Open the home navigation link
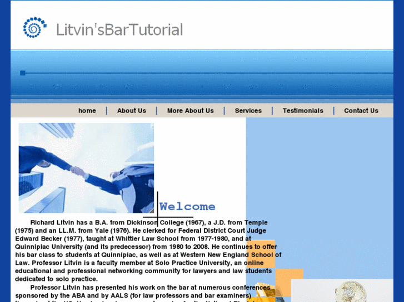This screenshot has height=302, width=404. (x=87, y=110)
